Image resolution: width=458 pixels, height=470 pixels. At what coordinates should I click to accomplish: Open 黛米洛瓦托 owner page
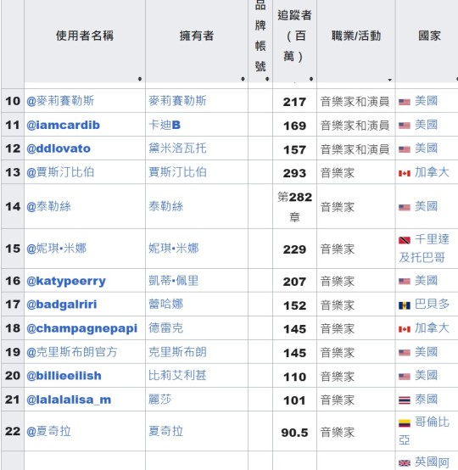click(177, 148)
